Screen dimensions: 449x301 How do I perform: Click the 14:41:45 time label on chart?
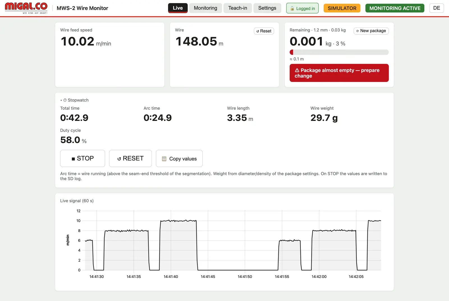208,277
